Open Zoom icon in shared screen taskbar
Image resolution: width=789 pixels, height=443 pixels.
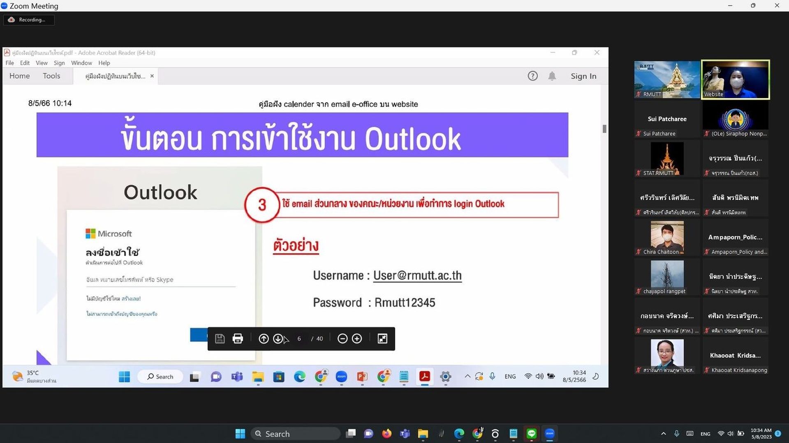(341, 376)
